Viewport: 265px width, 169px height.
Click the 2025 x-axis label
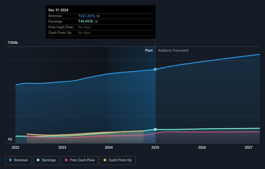[x=155, y=148]
